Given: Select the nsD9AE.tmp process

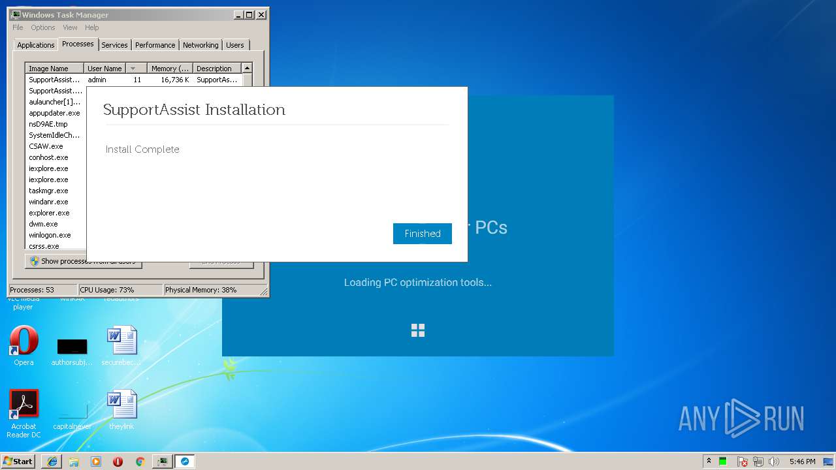Looking at the screenshot, I should coord(56,124).
